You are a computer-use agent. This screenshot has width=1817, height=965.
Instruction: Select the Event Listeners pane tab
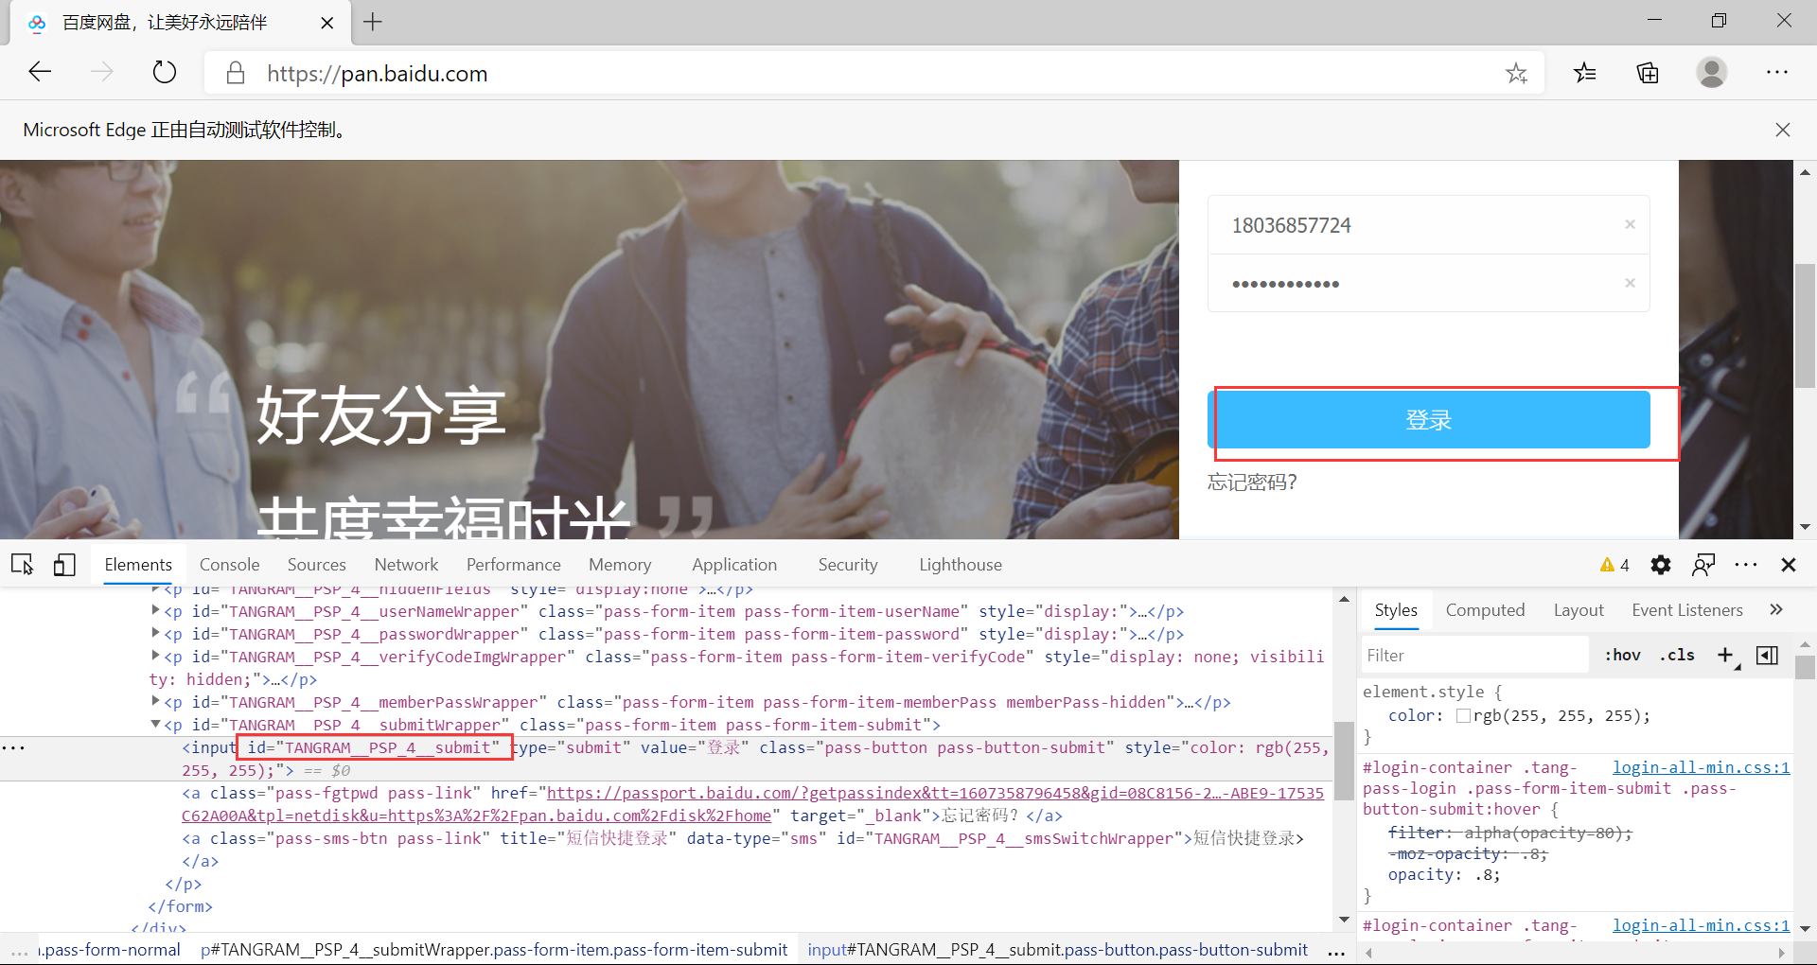[x=1687, y=610]
